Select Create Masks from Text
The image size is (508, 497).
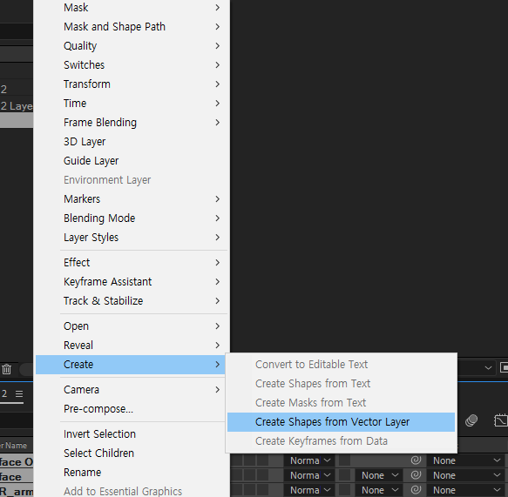(341, 402)
